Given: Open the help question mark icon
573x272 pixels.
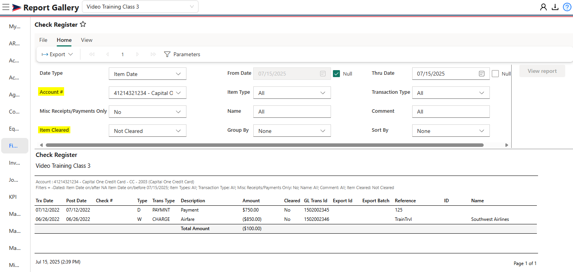Looking at the screenshot, I should [567, 7].
